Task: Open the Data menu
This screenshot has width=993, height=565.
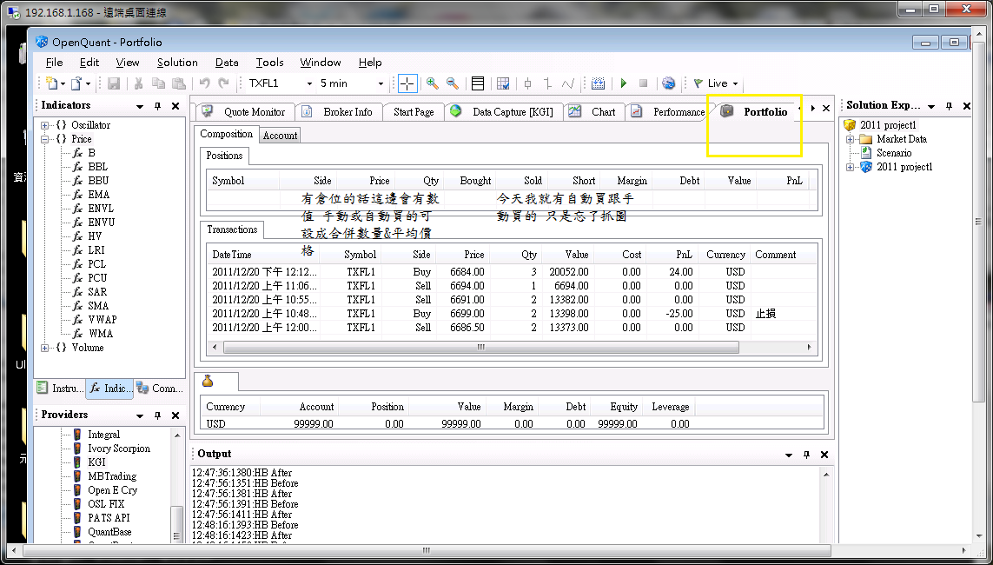Action: (x=227, y=62)
